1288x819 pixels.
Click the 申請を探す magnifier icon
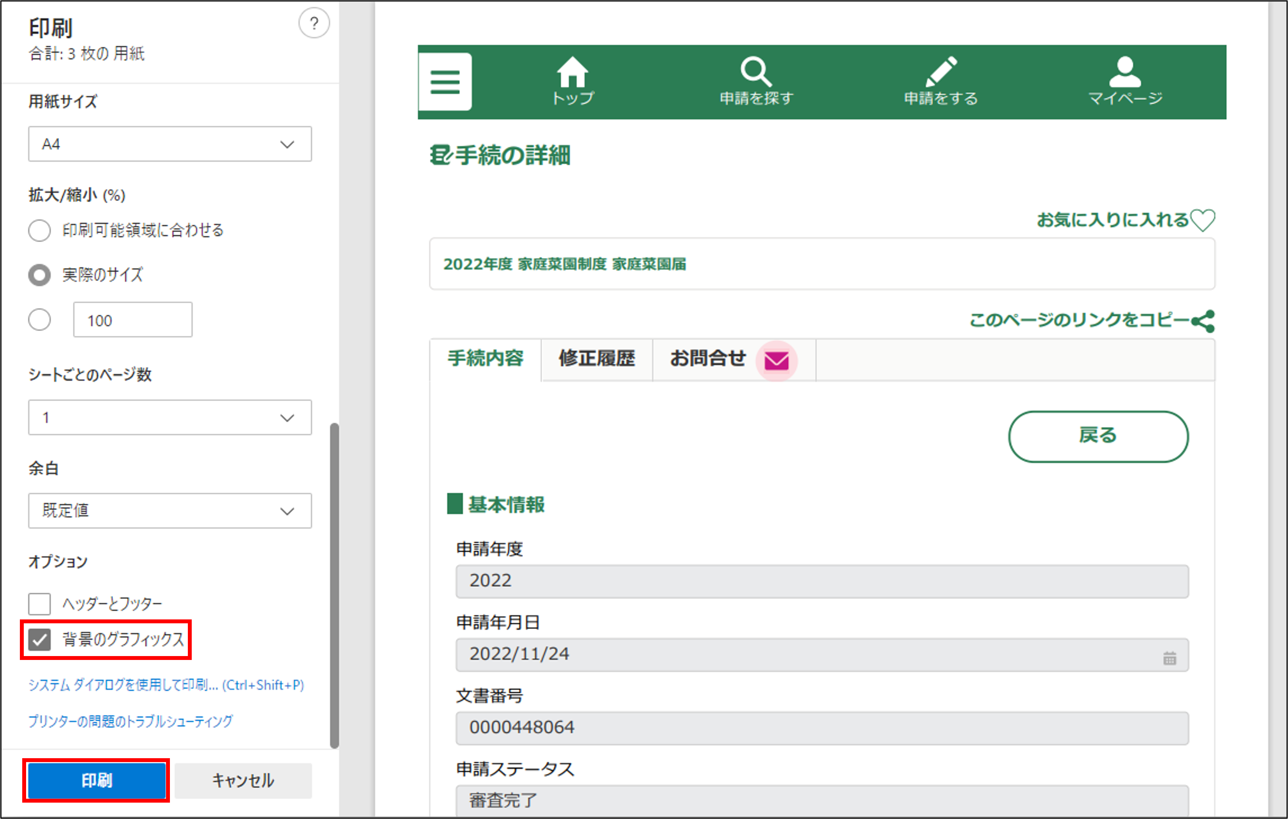[x=756, y=72]
